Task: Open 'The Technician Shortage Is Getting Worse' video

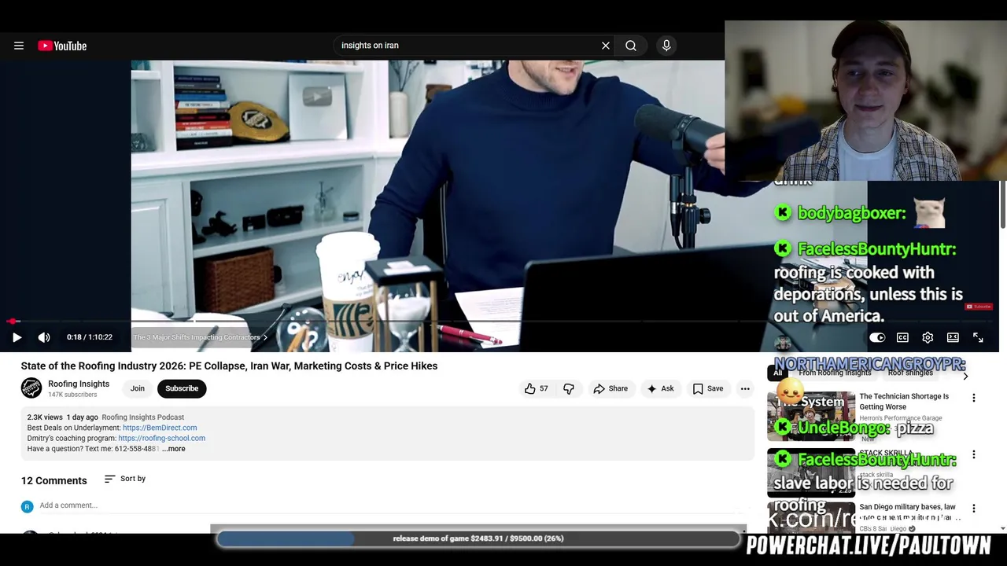Action: click(x=904, y=402)
